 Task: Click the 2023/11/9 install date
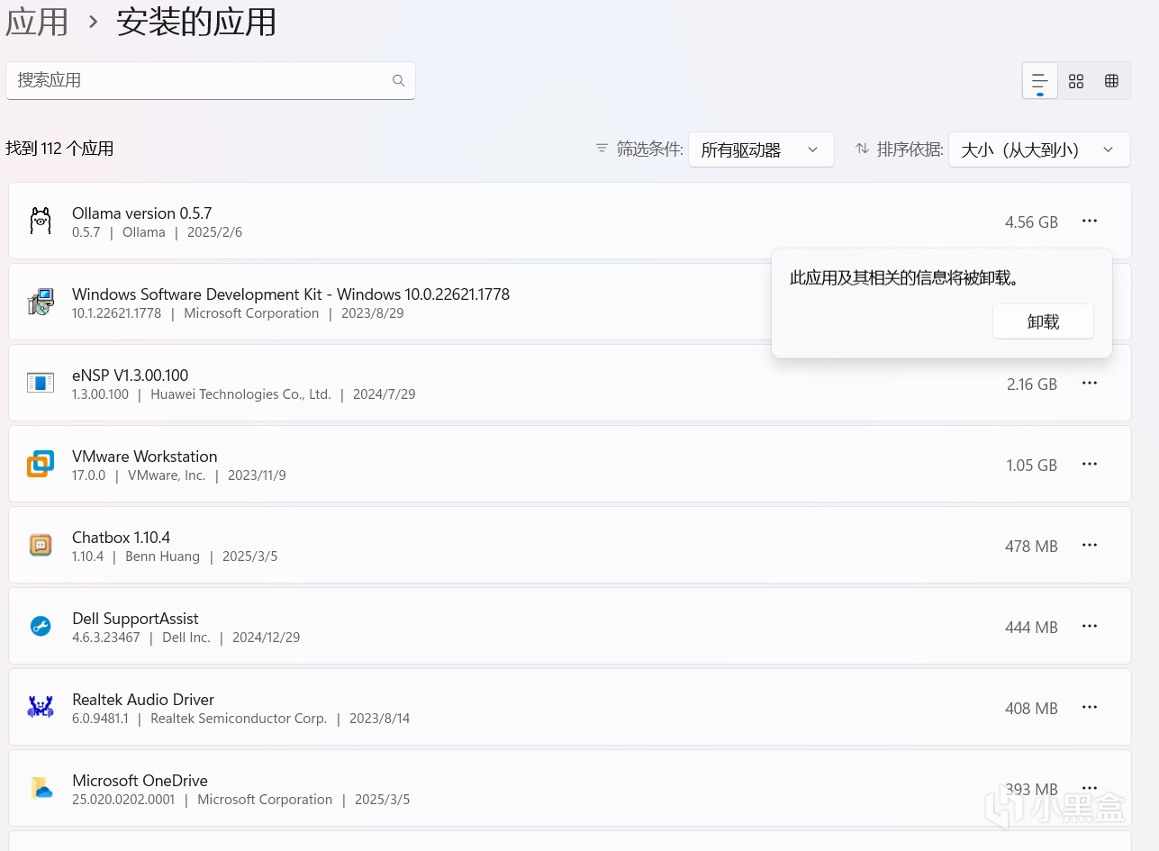pos(257,475)
